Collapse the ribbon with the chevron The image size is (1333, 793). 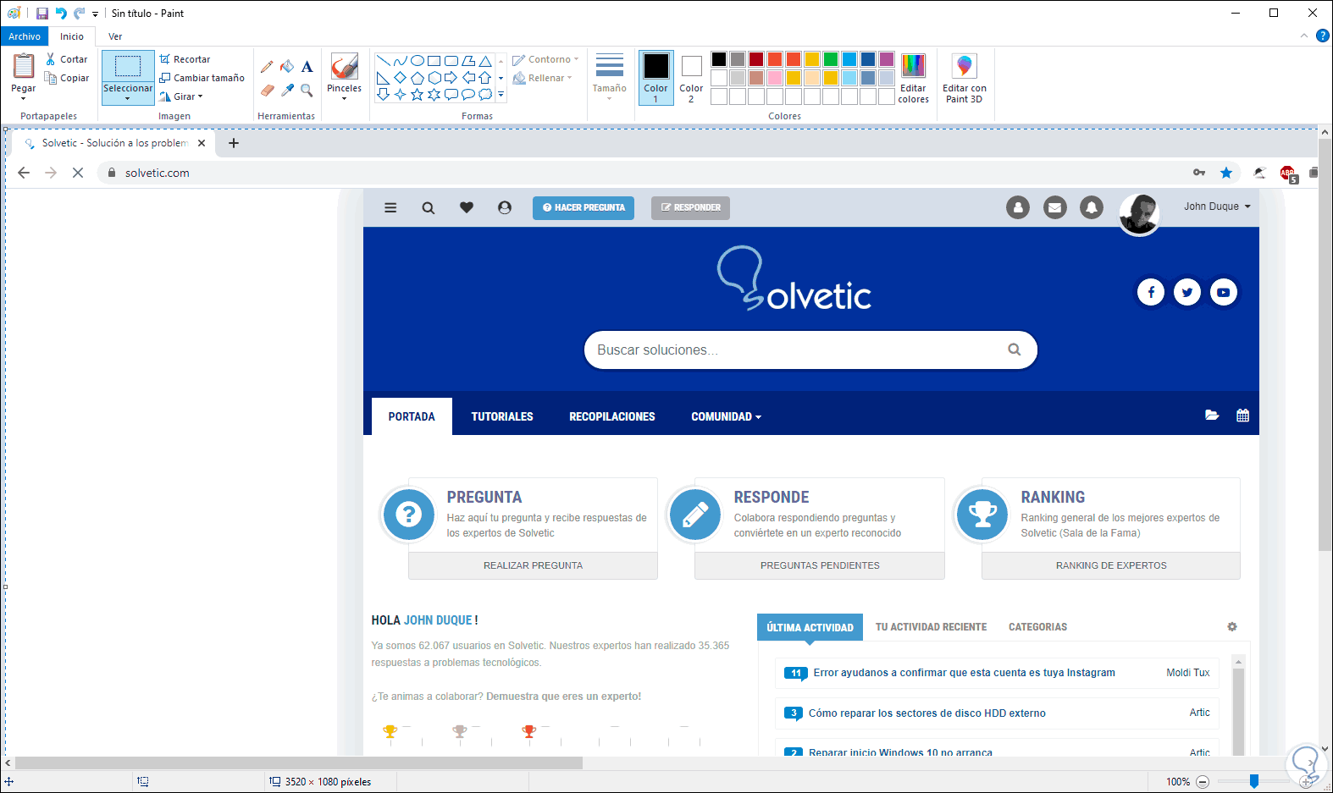1304,36
